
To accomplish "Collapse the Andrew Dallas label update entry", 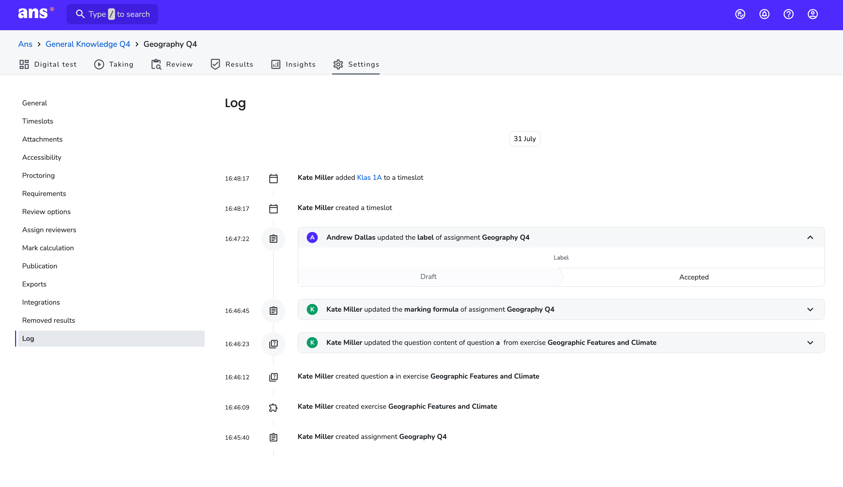I will [810, 237].
